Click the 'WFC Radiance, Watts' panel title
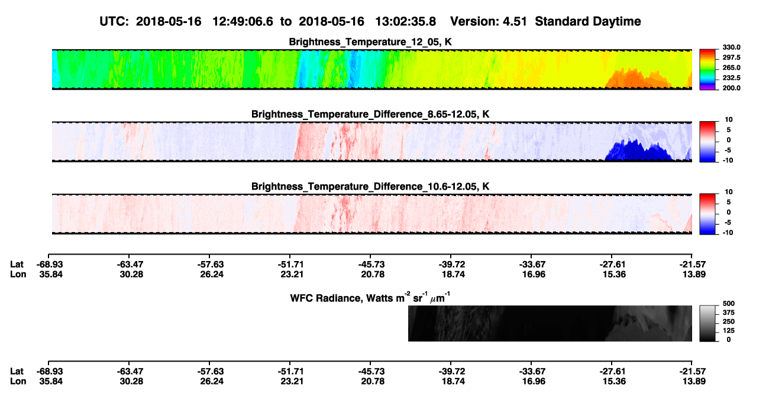Screen dimensions: 769x394 tap(371, 297)
